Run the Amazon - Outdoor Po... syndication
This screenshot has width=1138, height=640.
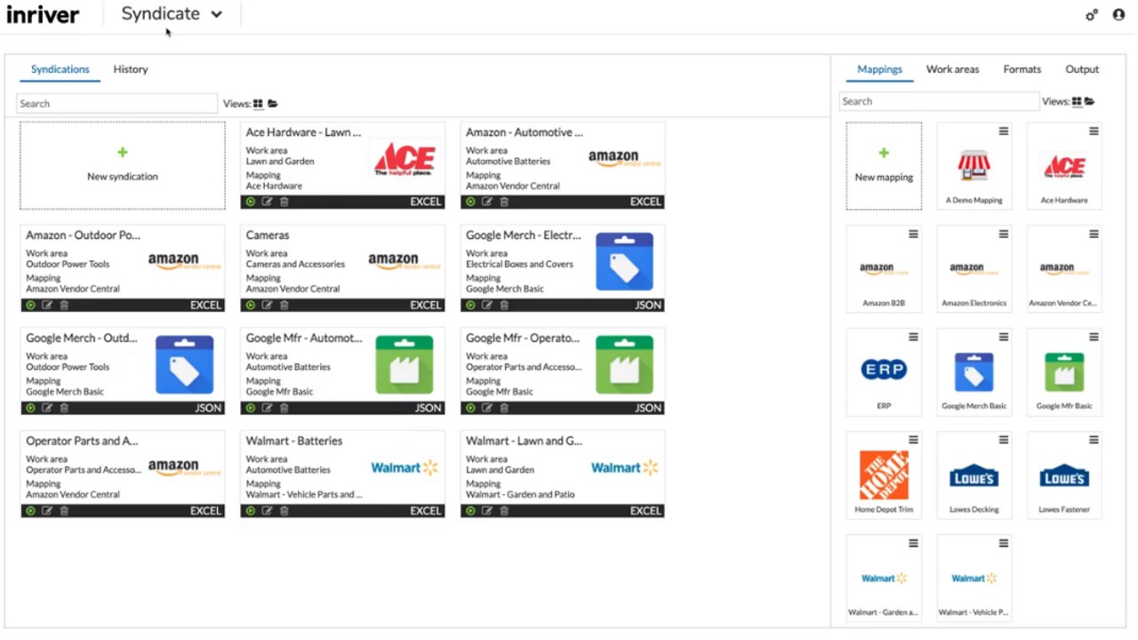[30, 305]
